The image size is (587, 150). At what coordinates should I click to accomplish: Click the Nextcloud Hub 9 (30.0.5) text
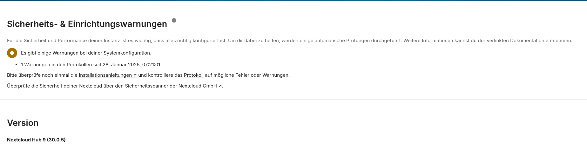point(36,140)
